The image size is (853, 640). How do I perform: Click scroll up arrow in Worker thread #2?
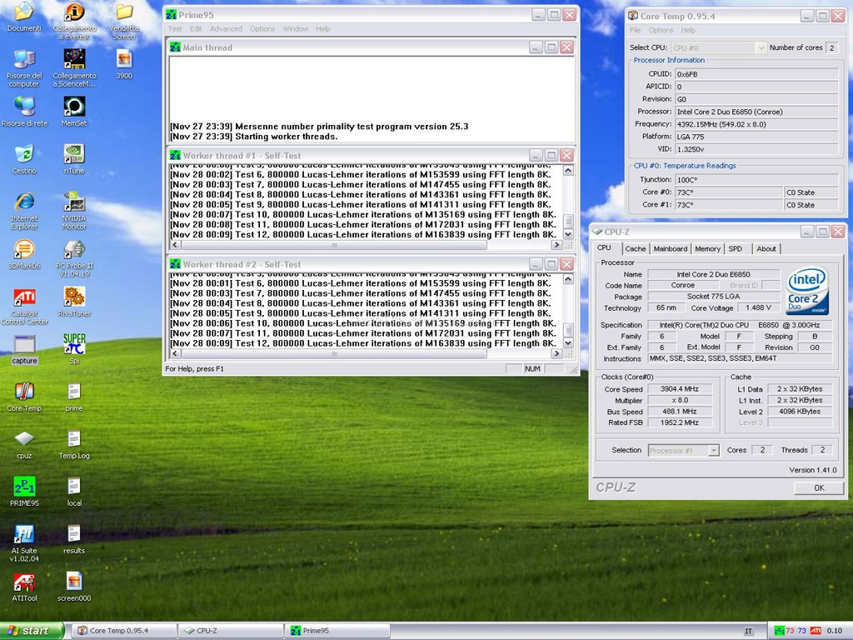568,279
